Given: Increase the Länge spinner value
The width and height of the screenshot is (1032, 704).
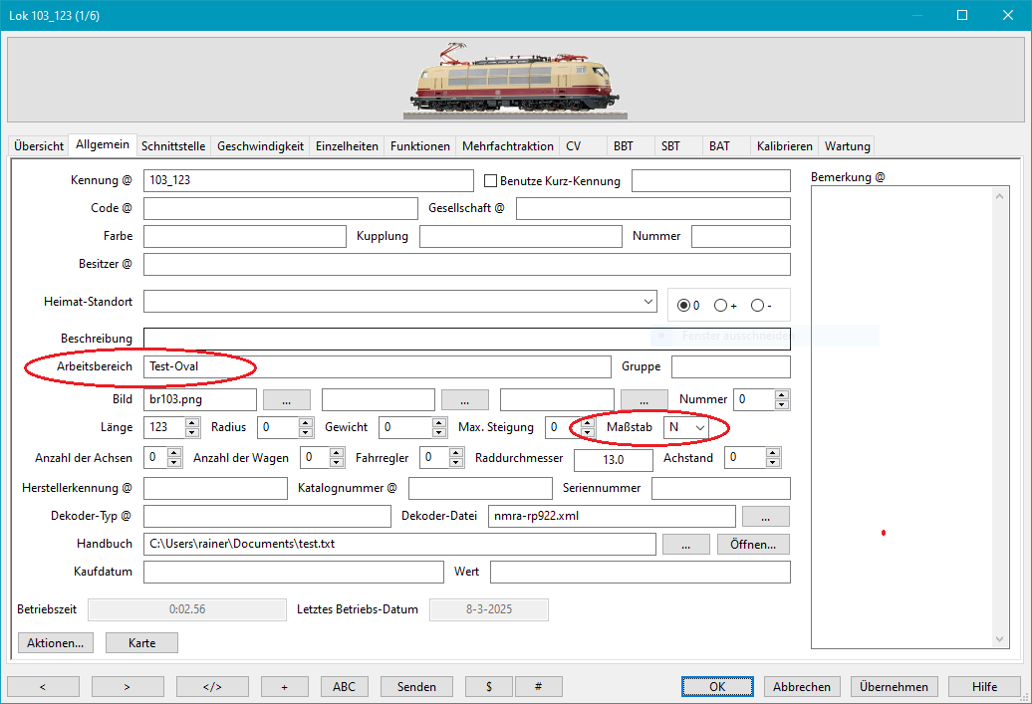Looking at the screenshot, I should pyautogui.click(x=192, y=422).
